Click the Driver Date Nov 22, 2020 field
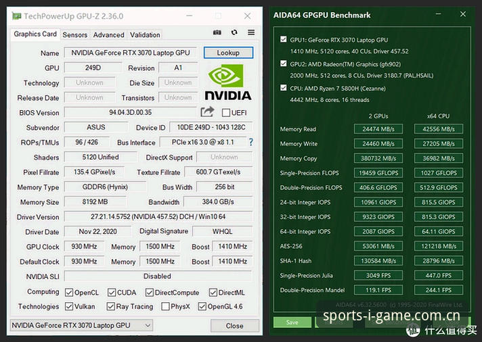 tap(97, 231)
